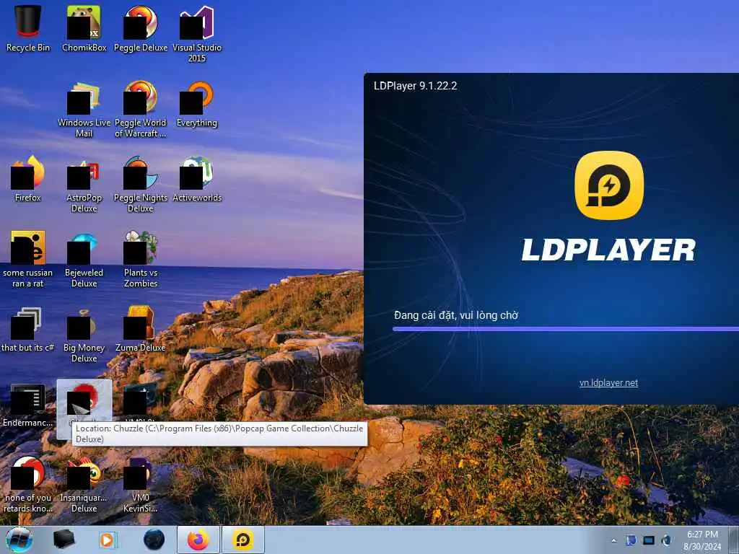Click the Big Money Deluxe icon
739x554 pixels.
84,335
